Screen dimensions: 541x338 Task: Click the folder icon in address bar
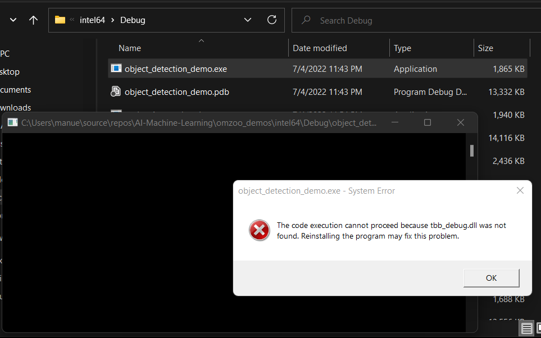click(60, 20)
